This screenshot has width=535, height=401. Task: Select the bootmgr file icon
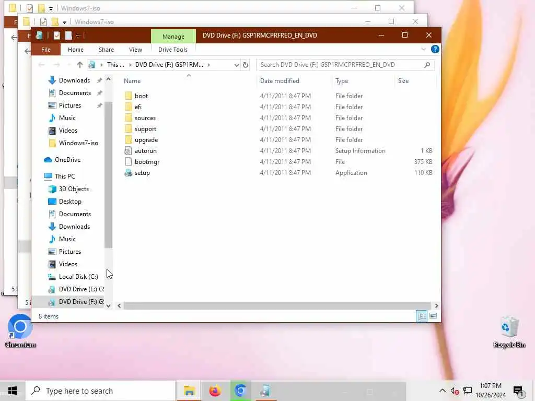pos(129,162)
